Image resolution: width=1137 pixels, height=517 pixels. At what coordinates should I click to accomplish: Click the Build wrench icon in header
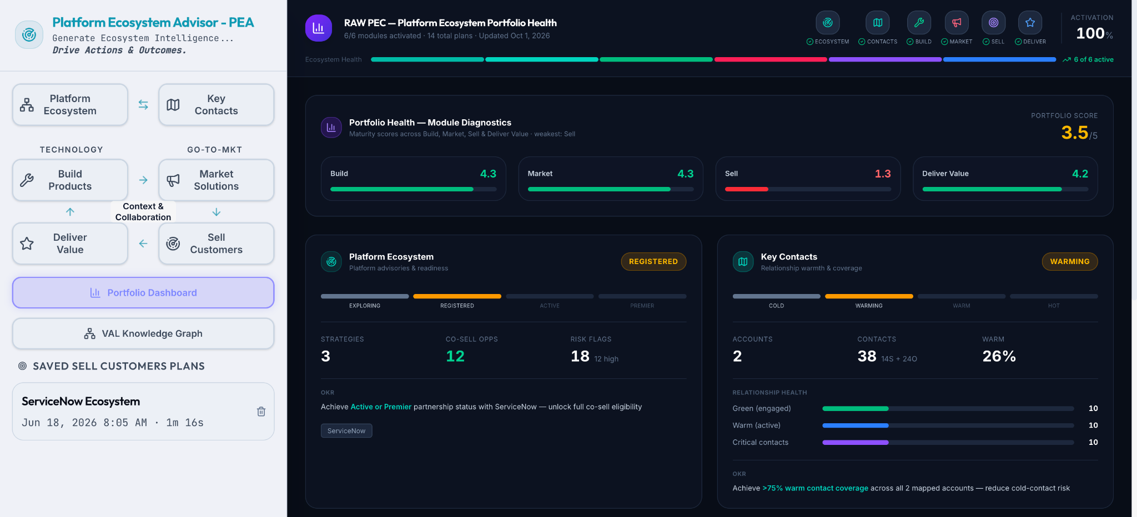click(x=919, y=23)
